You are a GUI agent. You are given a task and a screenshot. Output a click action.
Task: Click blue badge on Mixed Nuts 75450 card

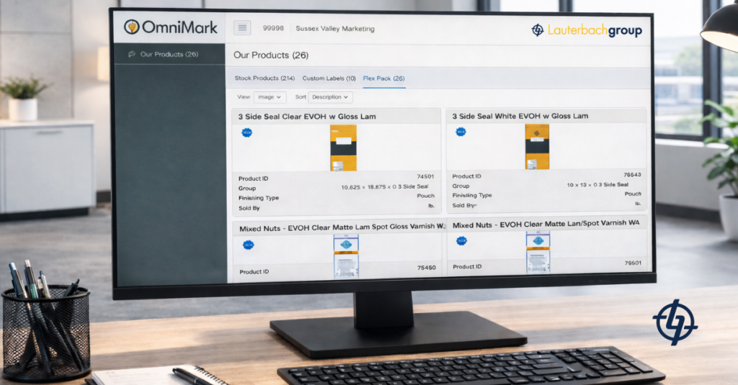coord(247,245)
